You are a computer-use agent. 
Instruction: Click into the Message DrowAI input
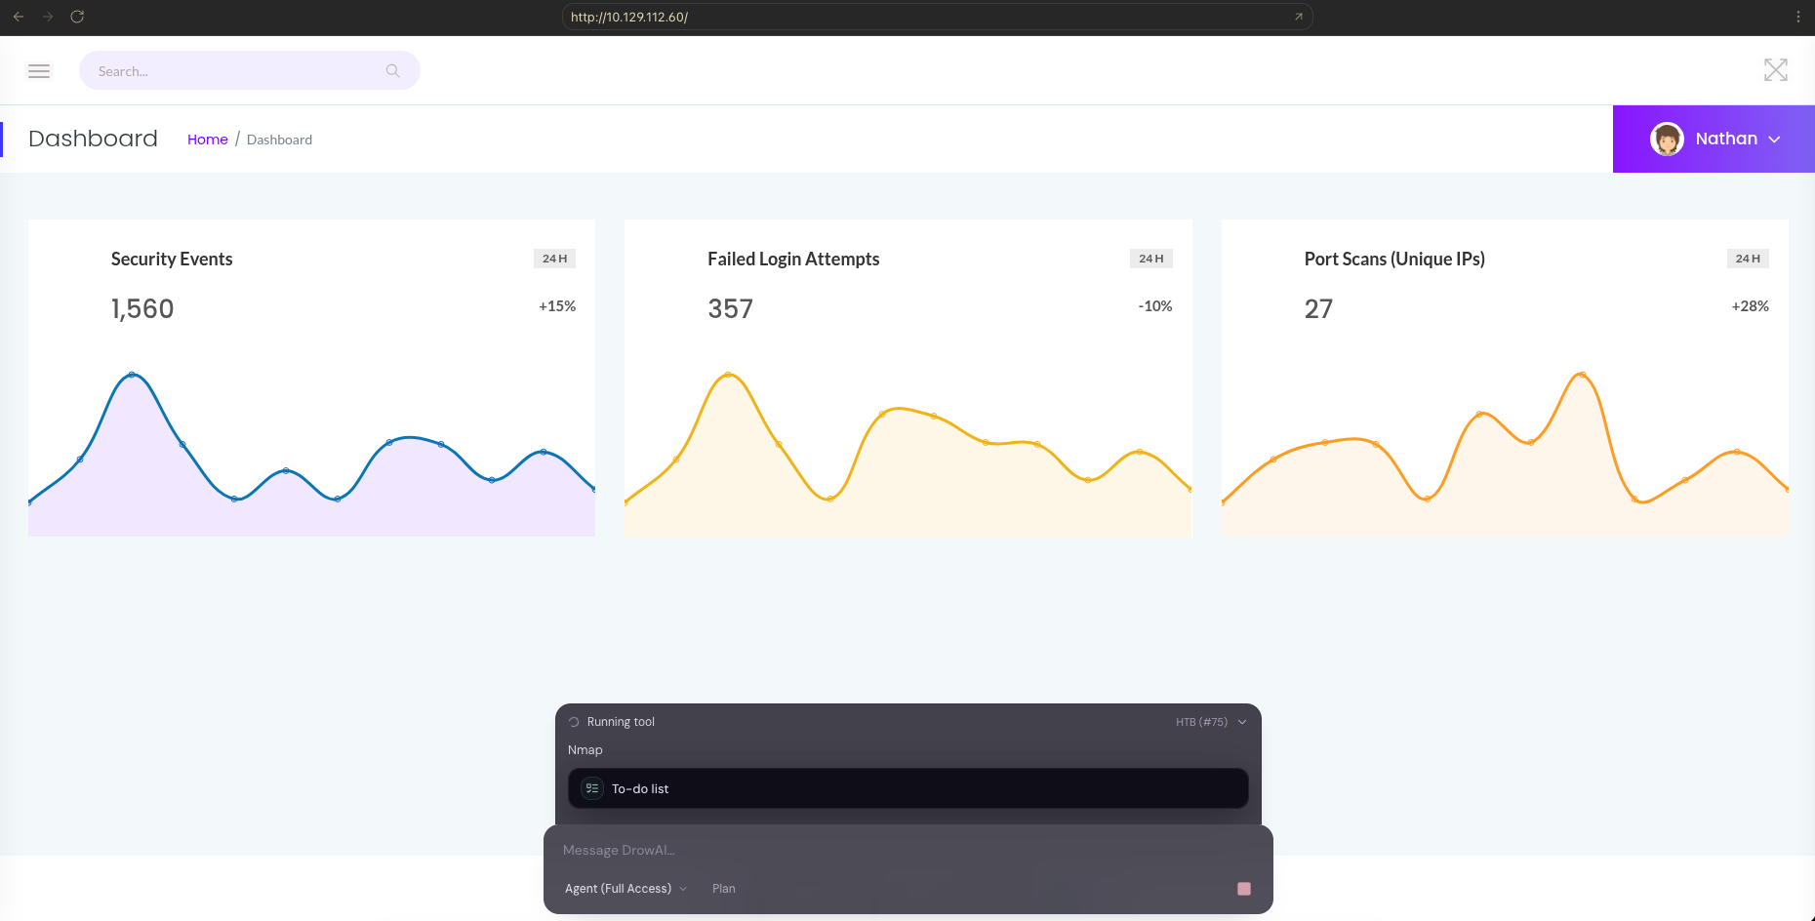(907, 850)
